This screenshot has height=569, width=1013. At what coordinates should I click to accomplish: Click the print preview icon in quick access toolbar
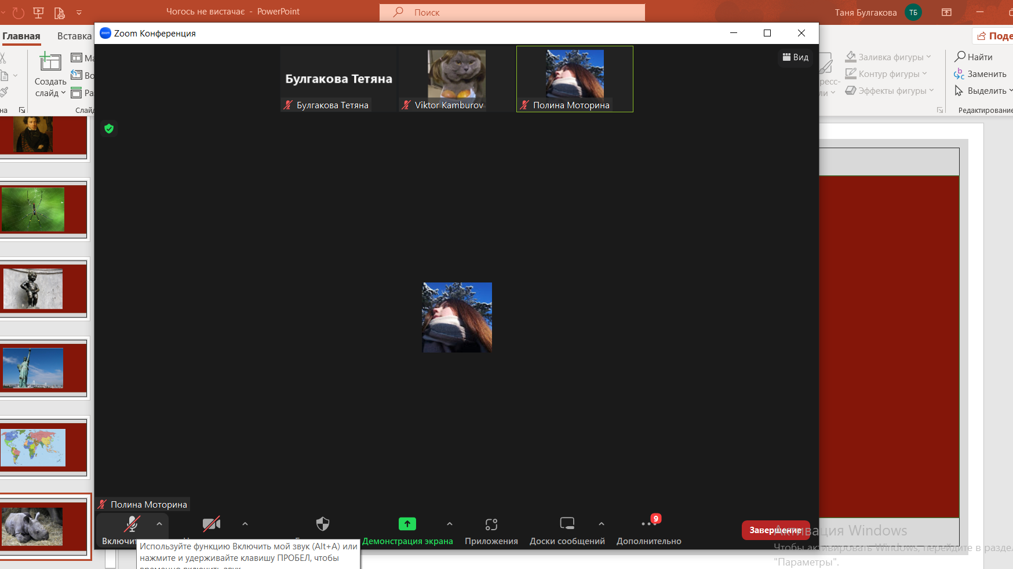[59, 12]
